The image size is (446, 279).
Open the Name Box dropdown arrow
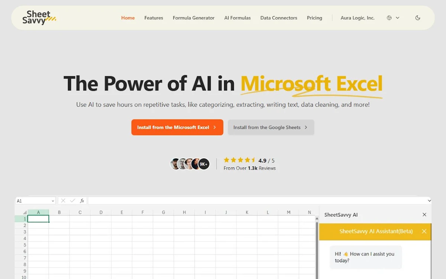[x=53, y=201]
